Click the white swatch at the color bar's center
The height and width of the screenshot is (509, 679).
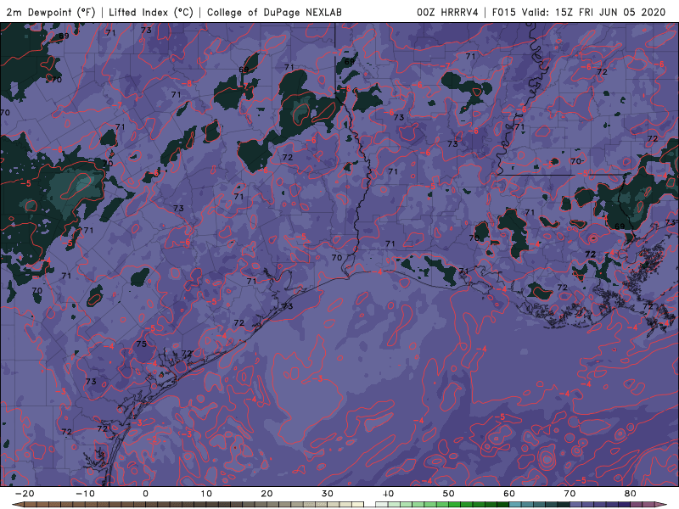point(369,505)
